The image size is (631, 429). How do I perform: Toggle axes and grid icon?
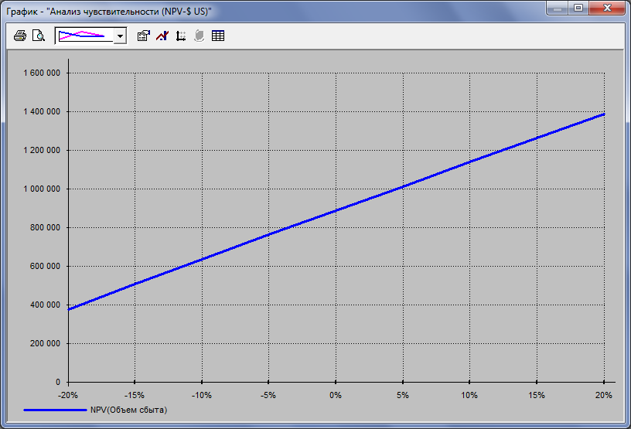181,36
